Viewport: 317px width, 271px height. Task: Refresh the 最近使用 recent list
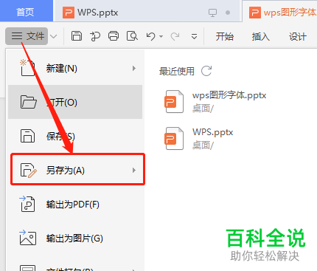click(206, 71)
